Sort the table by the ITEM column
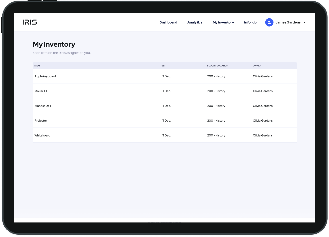329x237 pixels. pos(37,65)
